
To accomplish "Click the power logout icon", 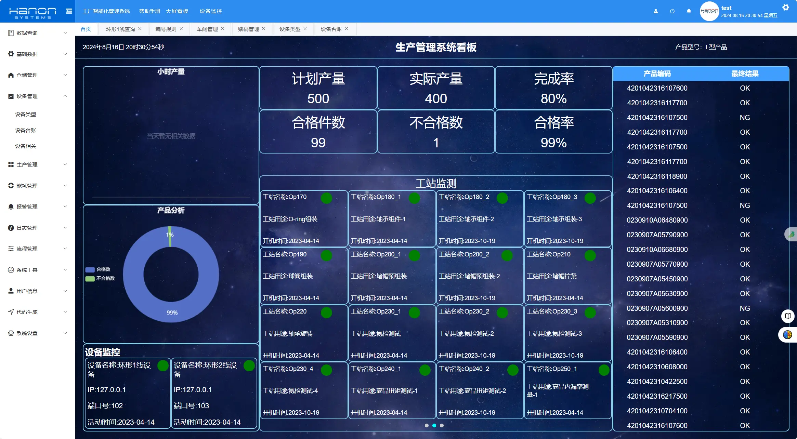I will pos(672,11).
